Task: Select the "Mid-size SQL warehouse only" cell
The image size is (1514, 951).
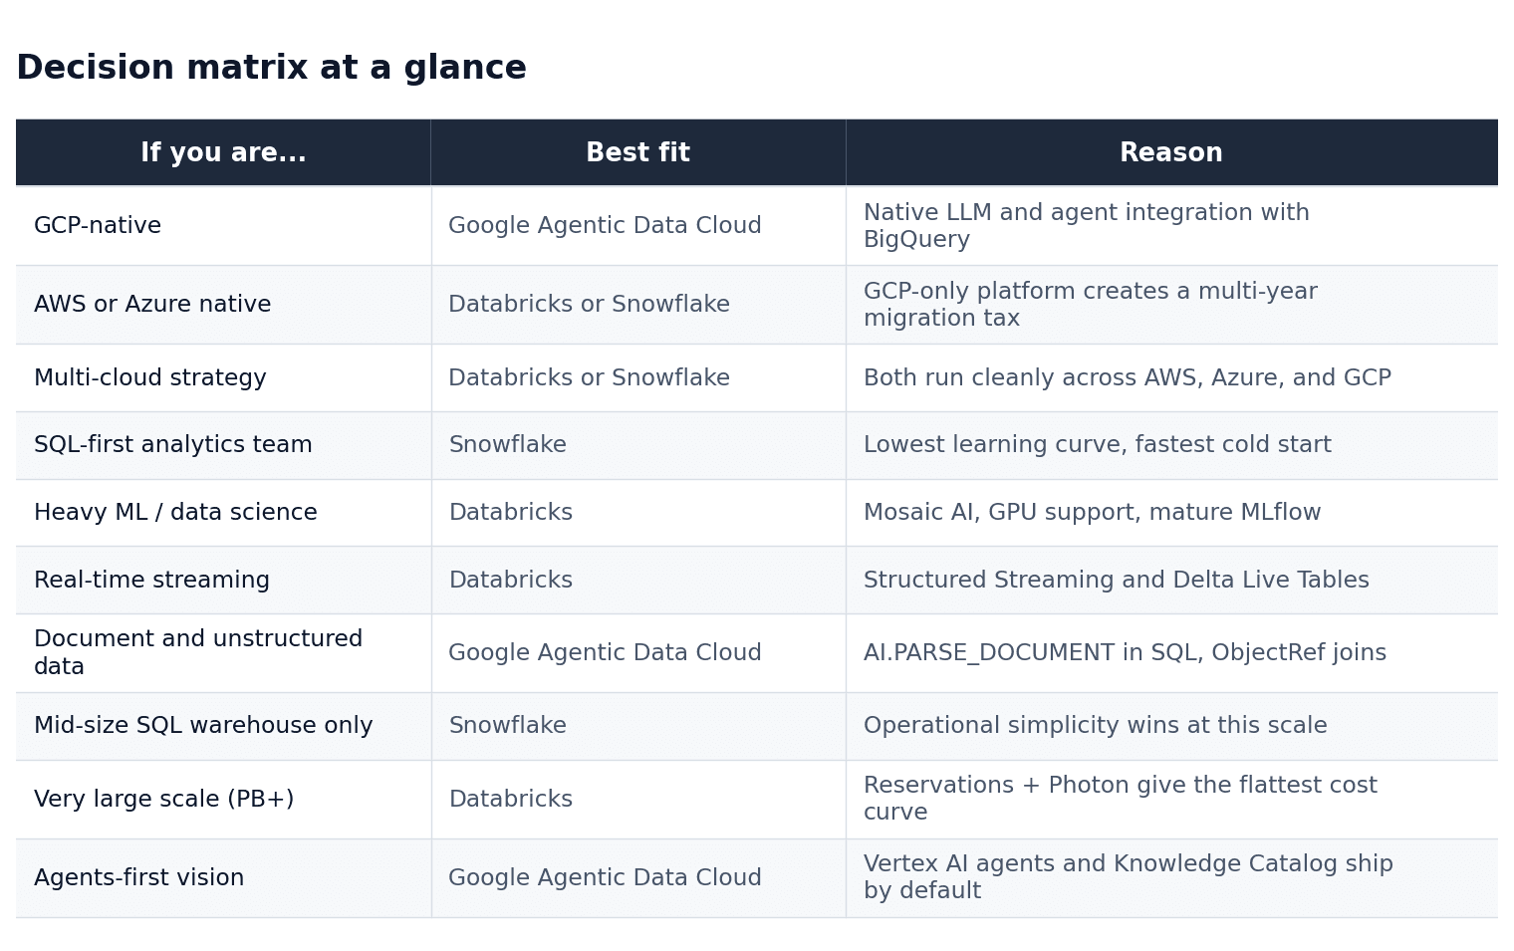Action: click(223, 726)
